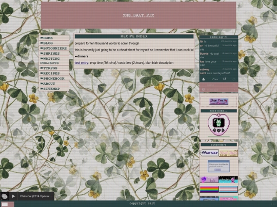
Task: Click the chatbox refresh circle icon
Action: [x=234, y=79]
